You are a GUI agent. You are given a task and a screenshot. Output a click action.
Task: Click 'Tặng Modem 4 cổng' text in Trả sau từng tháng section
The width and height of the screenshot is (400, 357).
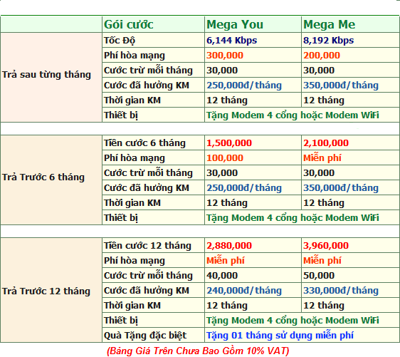tap(252, 115)
